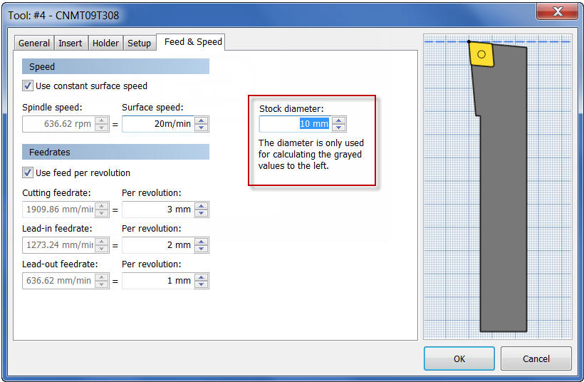Confirm settings with OK button
Screen dimensions: 584x382
click(x=459, y=358)
